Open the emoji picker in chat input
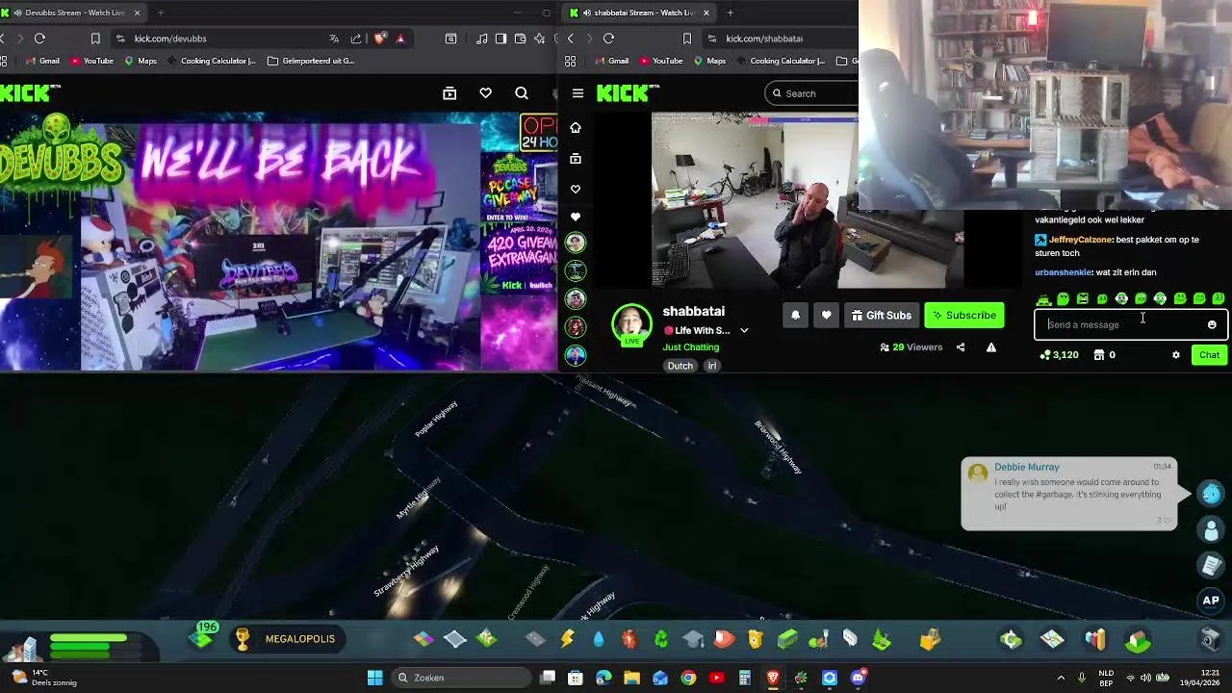 [x=1212, y=324]
